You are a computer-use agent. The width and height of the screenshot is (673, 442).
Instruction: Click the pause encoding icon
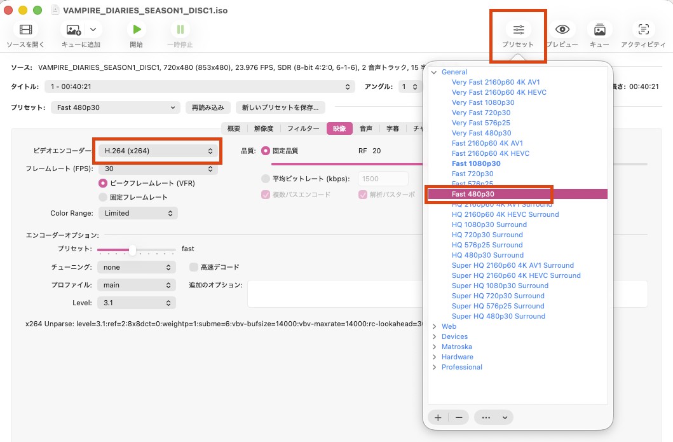[x=180, y=30]
